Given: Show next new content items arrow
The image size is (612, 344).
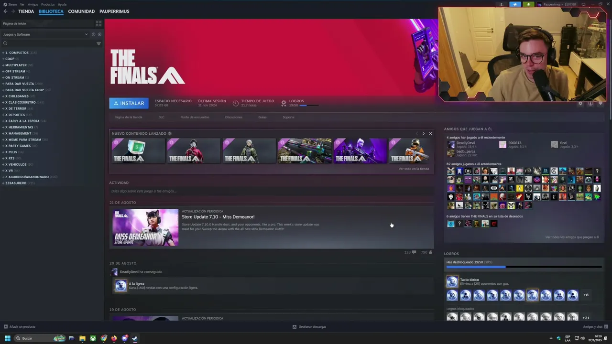Looking at the screenshot, I should pos(423,134).
